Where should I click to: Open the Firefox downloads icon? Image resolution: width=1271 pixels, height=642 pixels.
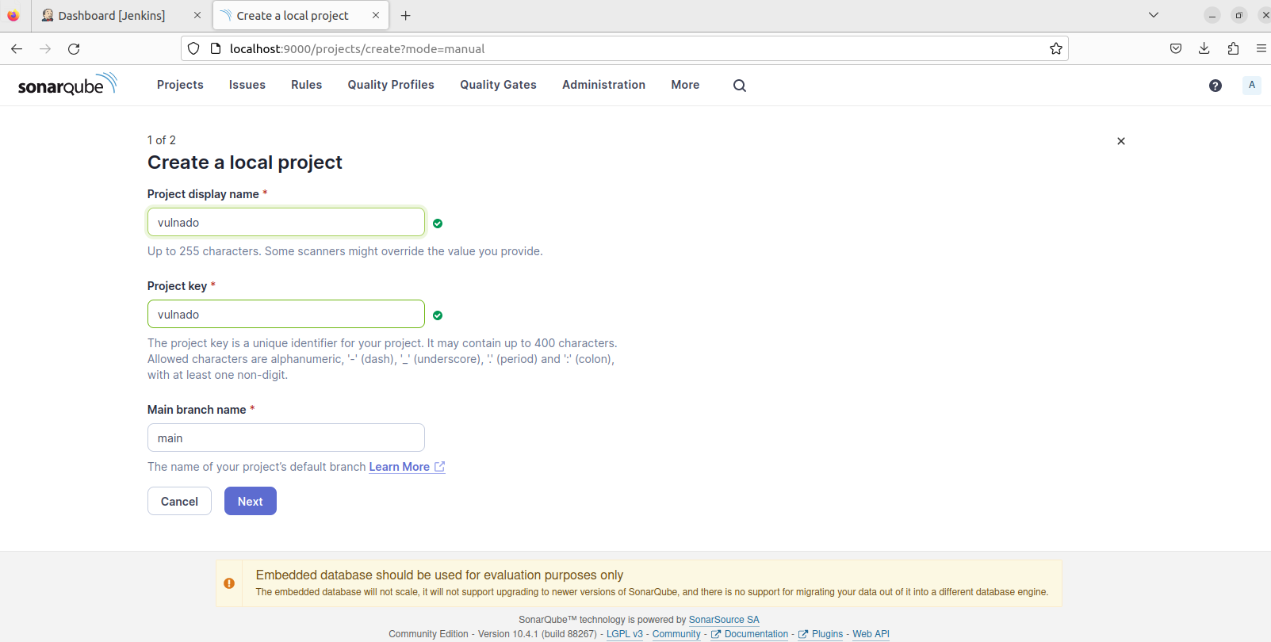point(1204,48)
